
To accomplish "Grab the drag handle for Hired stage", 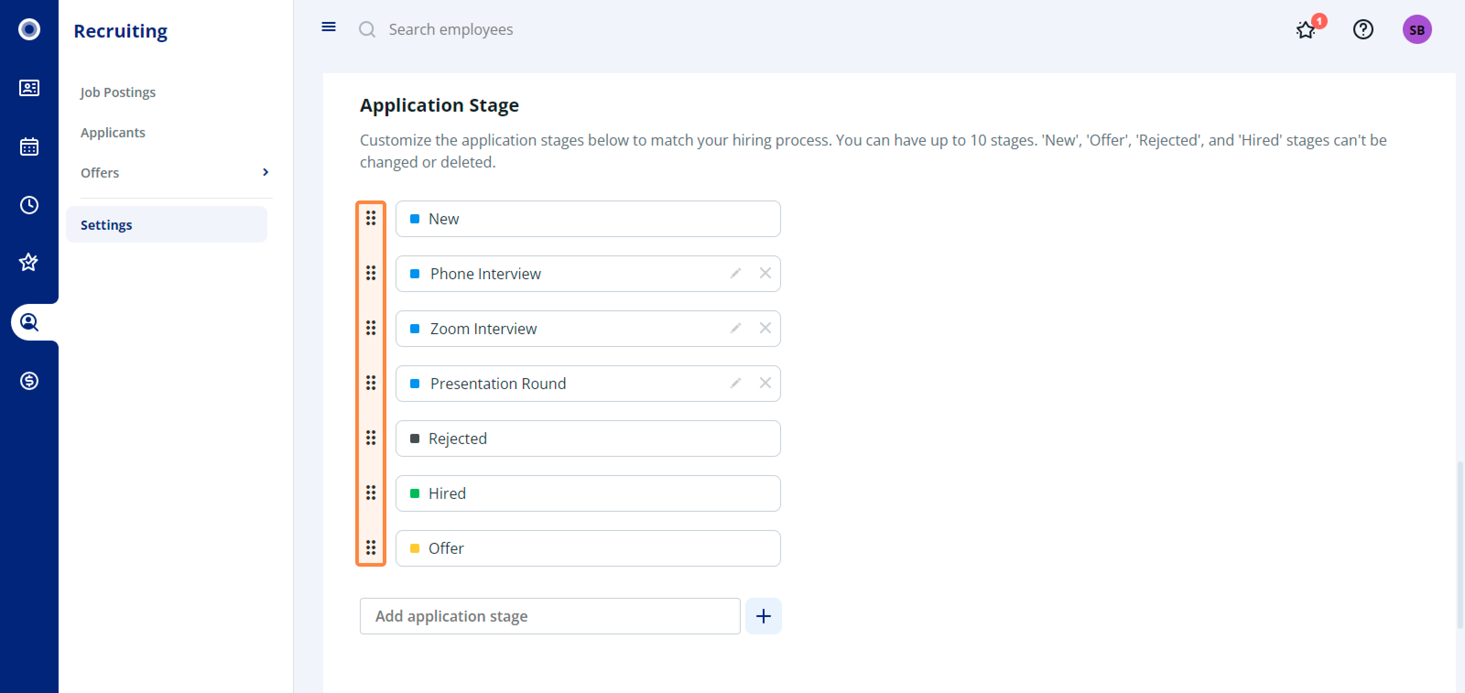I will [371, 493].
